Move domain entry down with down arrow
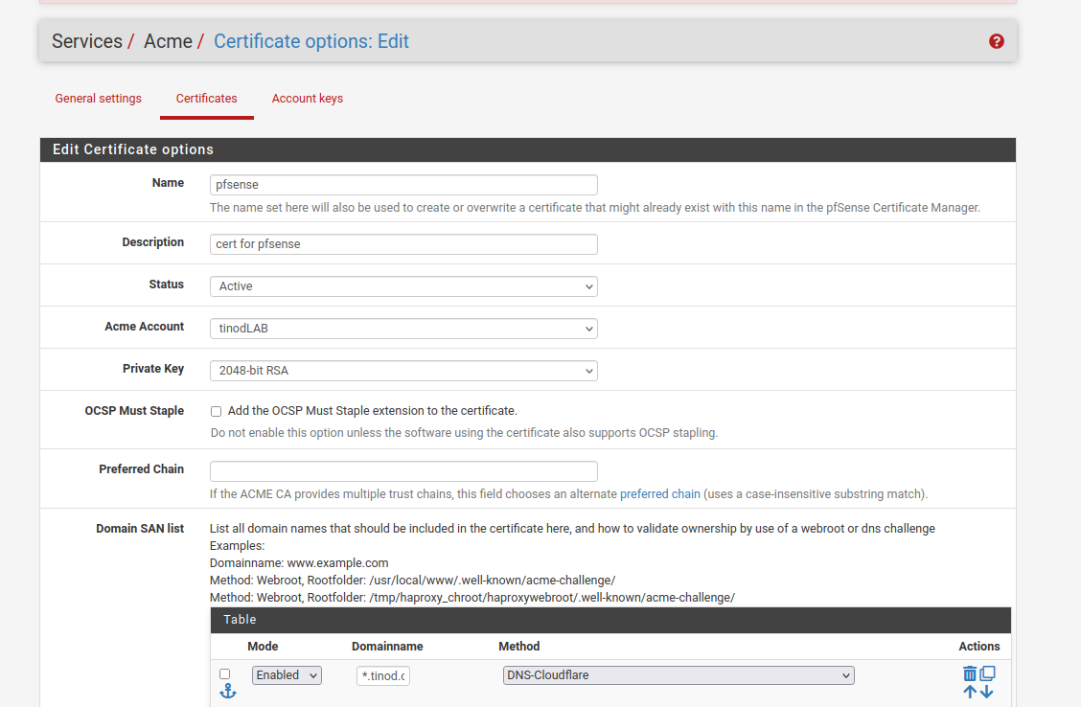The image size is (1081, 707). [x=987, y=692]
